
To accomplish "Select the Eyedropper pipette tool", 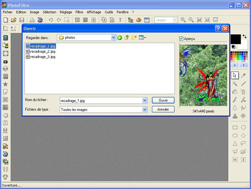I will 243,75.
